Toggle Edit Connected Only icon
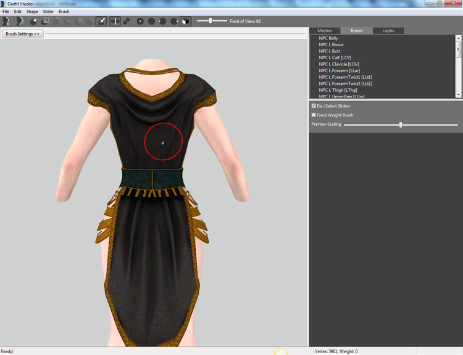 click(127, 21)
